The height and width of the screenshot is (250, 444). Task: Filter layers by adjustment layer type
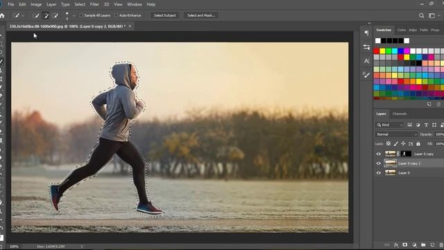(418, 125)
